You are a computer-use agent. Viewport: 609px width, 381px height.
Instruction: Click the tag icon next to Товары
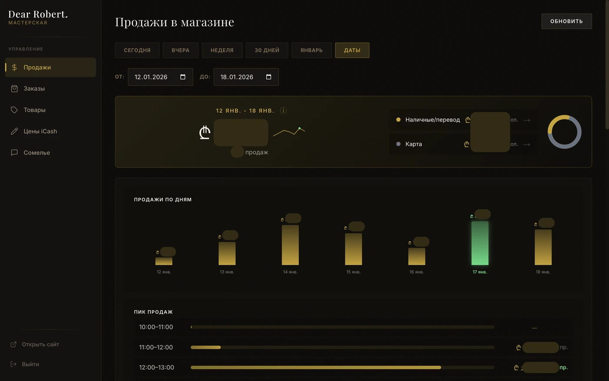click(x=14, y=110)
